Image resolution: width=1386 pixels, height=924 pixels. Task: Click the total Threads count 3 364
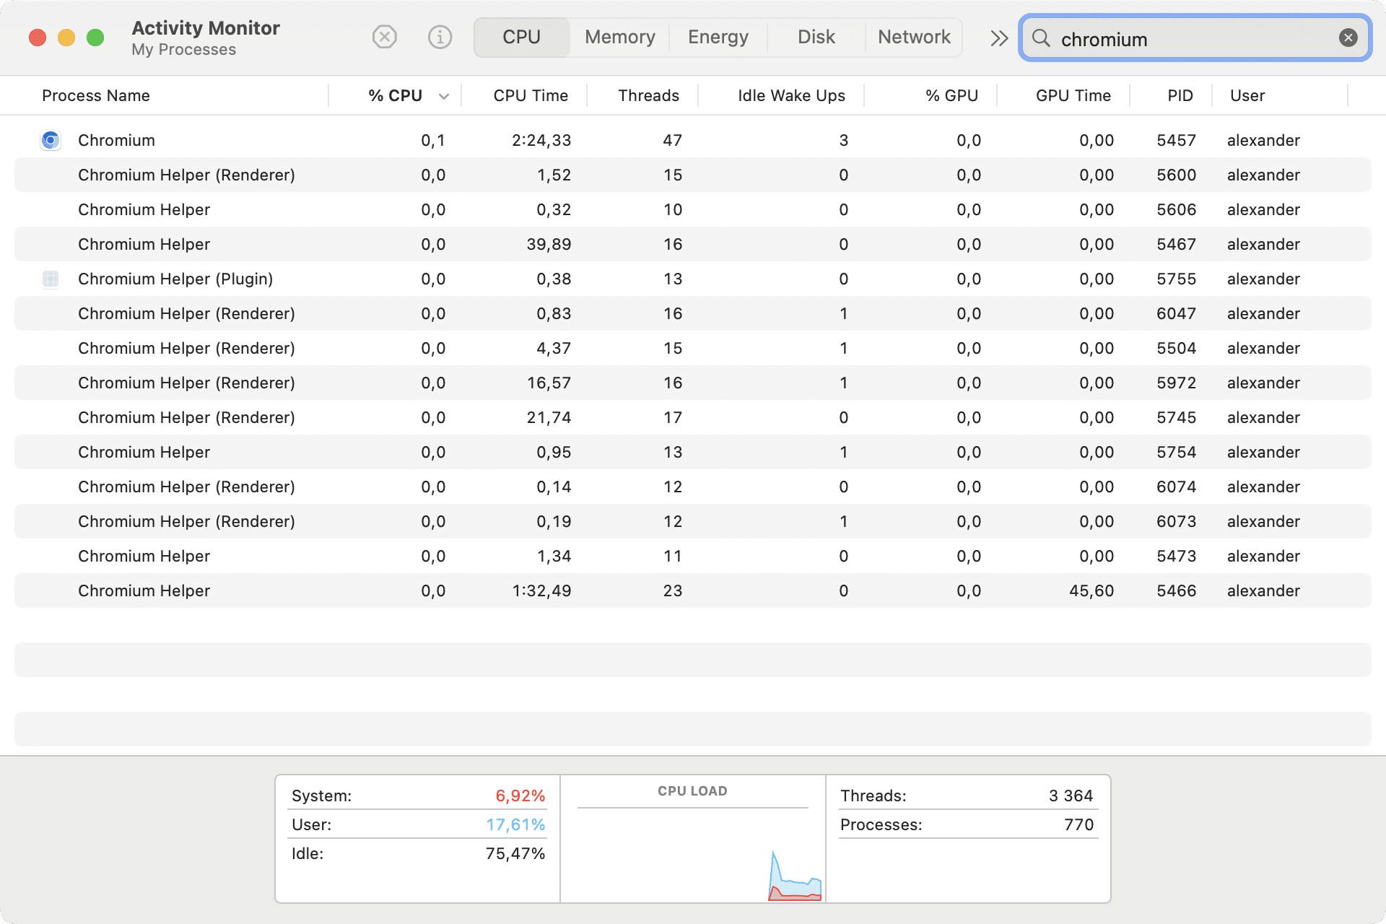(x=1071, y=796)
